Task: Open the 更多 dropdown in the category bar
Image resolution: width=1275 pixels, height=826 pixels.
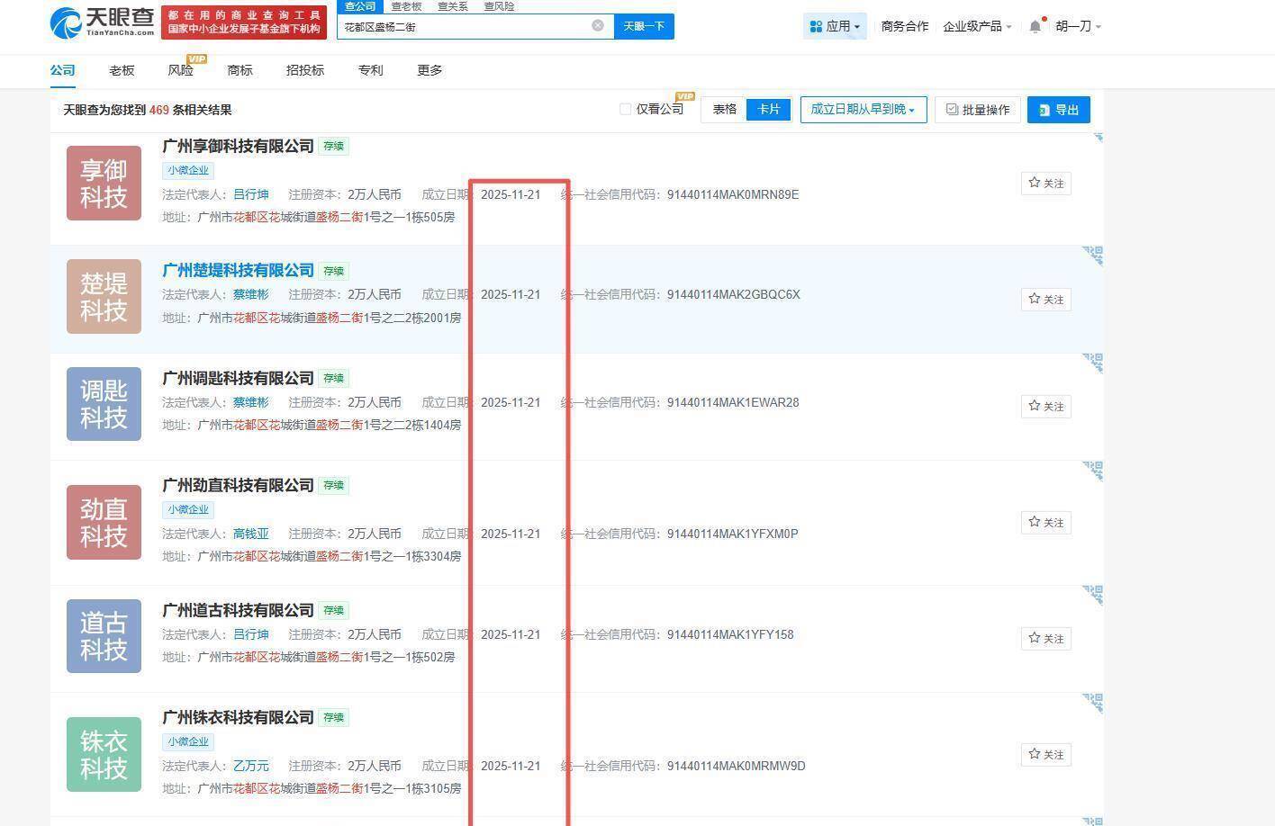Action: (x=430, y=69)
